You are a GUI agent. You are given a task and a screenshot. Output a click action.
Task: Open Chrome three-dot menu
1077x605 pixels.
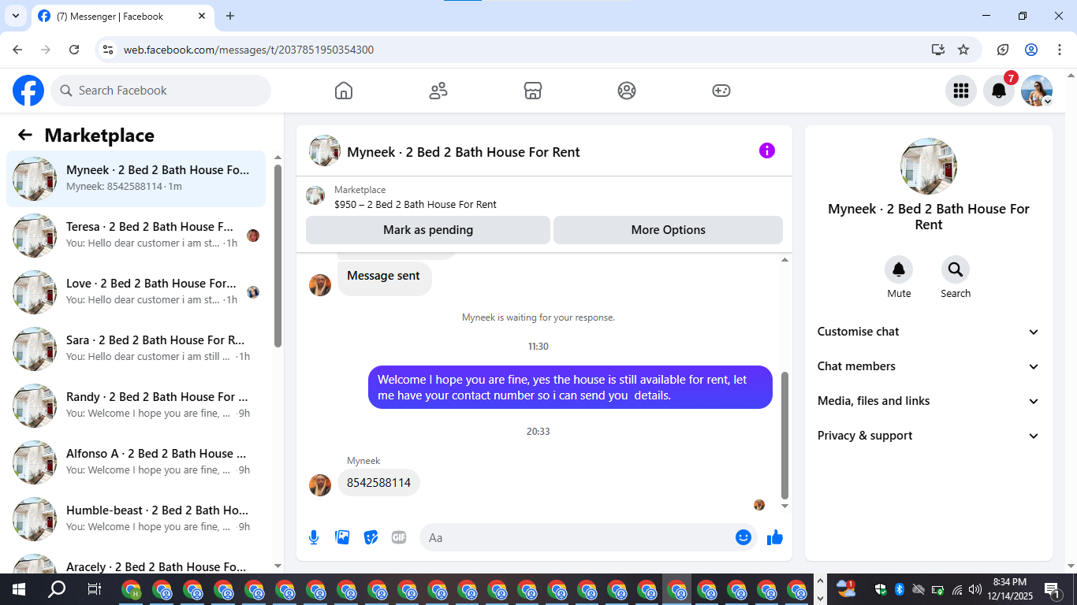1060,50
